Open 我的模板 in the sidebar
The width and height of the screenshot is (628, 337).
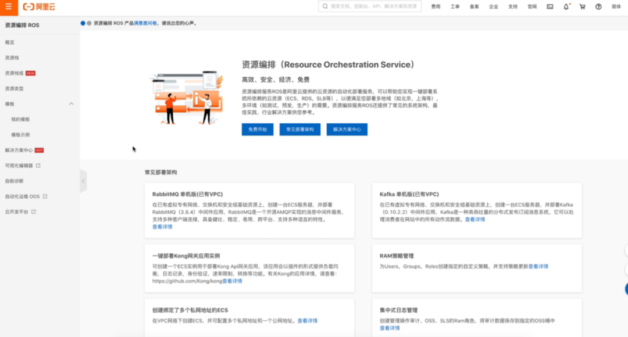coord(20,119)
